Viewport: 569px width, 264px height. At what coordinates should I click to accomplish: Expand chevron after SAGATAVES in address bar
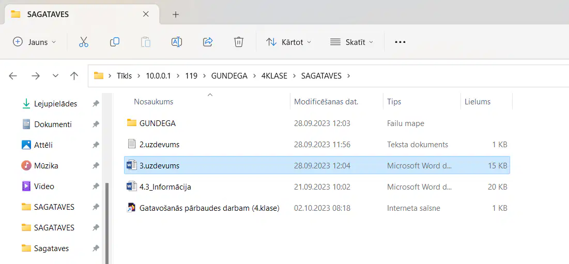[x=349, y=76]
